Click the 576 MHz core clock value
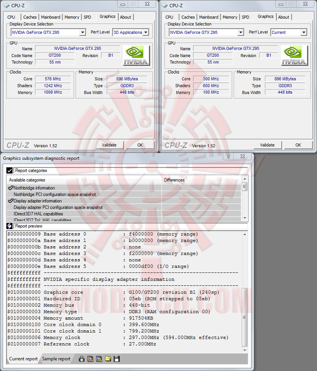 click(53, 79)
